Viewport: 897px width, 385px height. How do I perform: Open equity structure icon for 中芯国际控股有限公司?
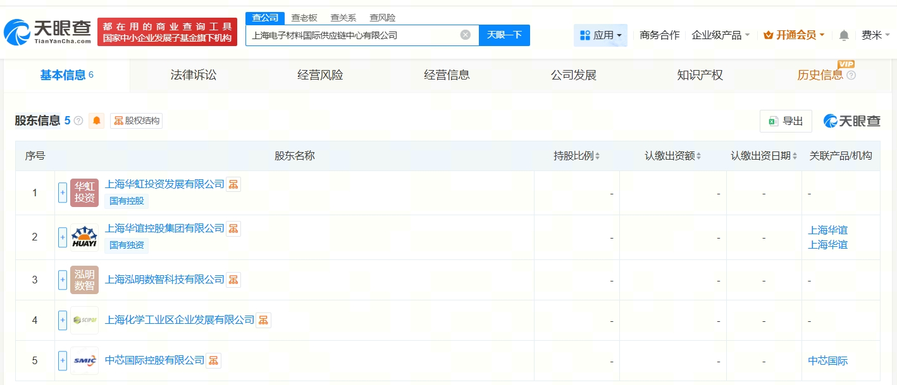(x=214, y=360)
